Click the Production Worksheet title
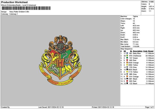This screenshot has height=109, width=155. pos(14,2)
